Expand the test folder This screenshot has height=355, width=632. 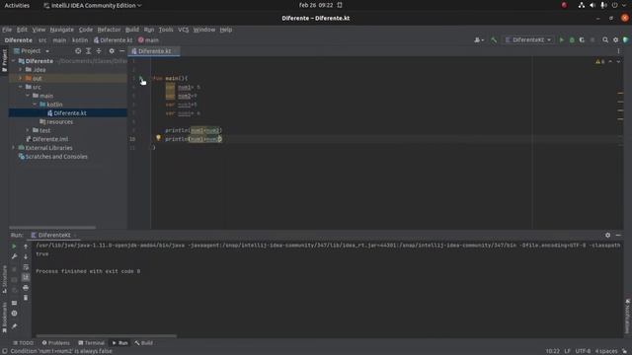pos(28,130)
